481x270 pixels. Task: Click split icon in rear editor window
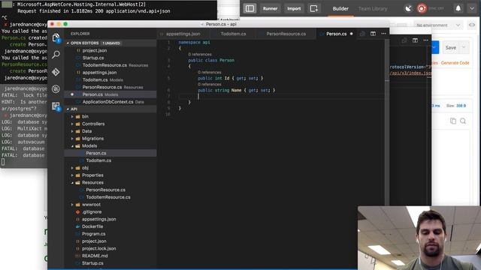tap(415, 40)
